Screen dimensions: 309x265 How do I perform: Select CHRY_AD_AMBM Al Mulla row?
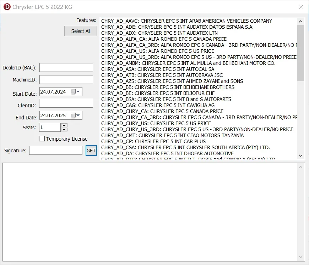tap(199, 63)
